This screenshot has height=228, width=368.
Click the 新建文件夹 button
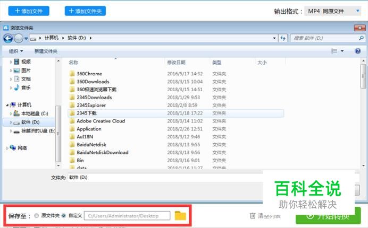tap(46, 51)
